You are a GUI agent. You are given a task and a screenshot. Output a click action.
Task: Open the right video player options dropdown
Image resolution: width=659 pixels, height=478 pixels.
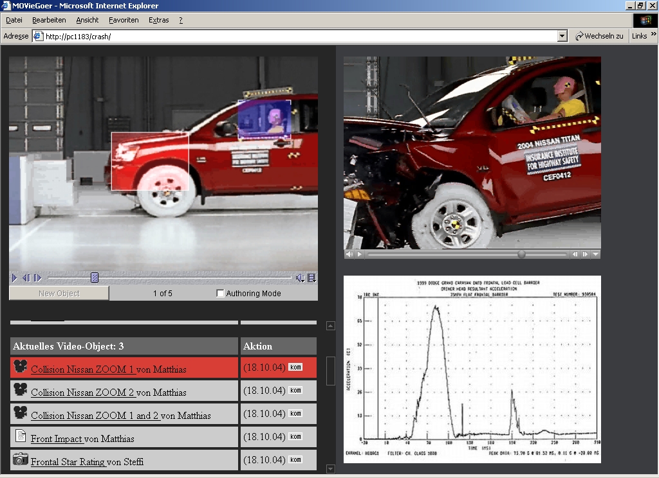tap(595, 254)
